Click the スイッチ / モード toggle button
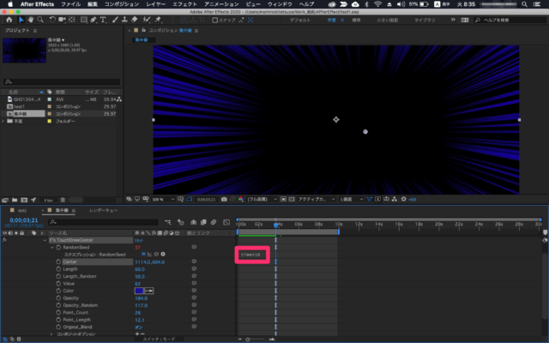The height and width of the screenshot is (343, 549). 160,339
